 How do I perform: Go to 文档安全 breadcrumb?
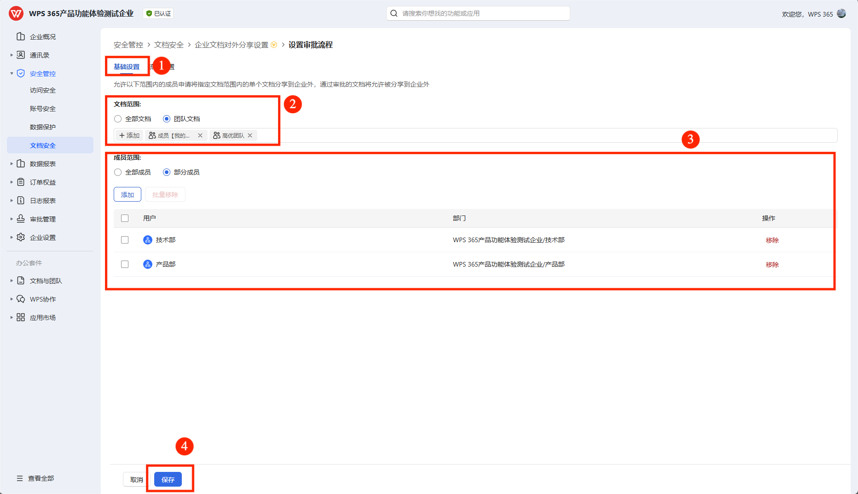[169, 45]
